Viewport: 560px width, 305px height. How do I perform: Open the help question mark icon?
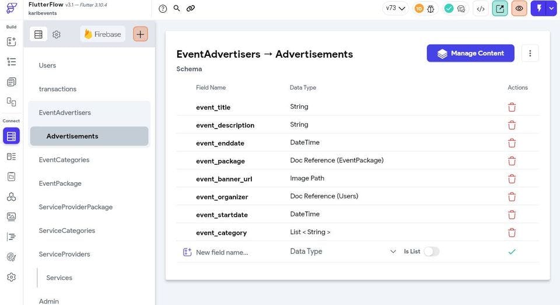point(163,9)
